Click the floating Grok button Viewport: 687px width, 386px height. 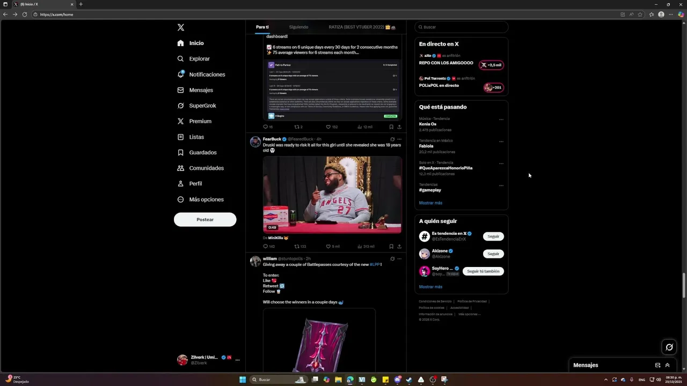point(669,347)
